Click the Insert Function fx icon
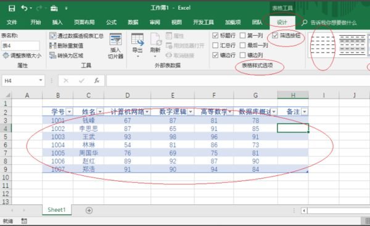This screenshot has width=370, height=226. tap(97, 81)
